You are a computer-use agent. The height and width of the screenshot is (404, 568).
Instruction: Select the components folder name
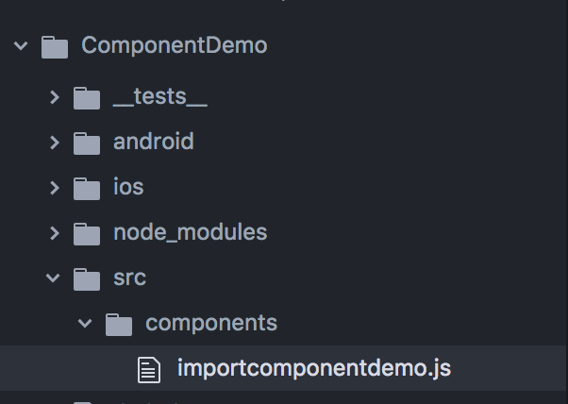click(211, 323)
